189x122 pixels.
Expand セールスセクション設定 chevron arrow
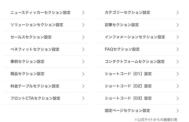tap(83, 37)
